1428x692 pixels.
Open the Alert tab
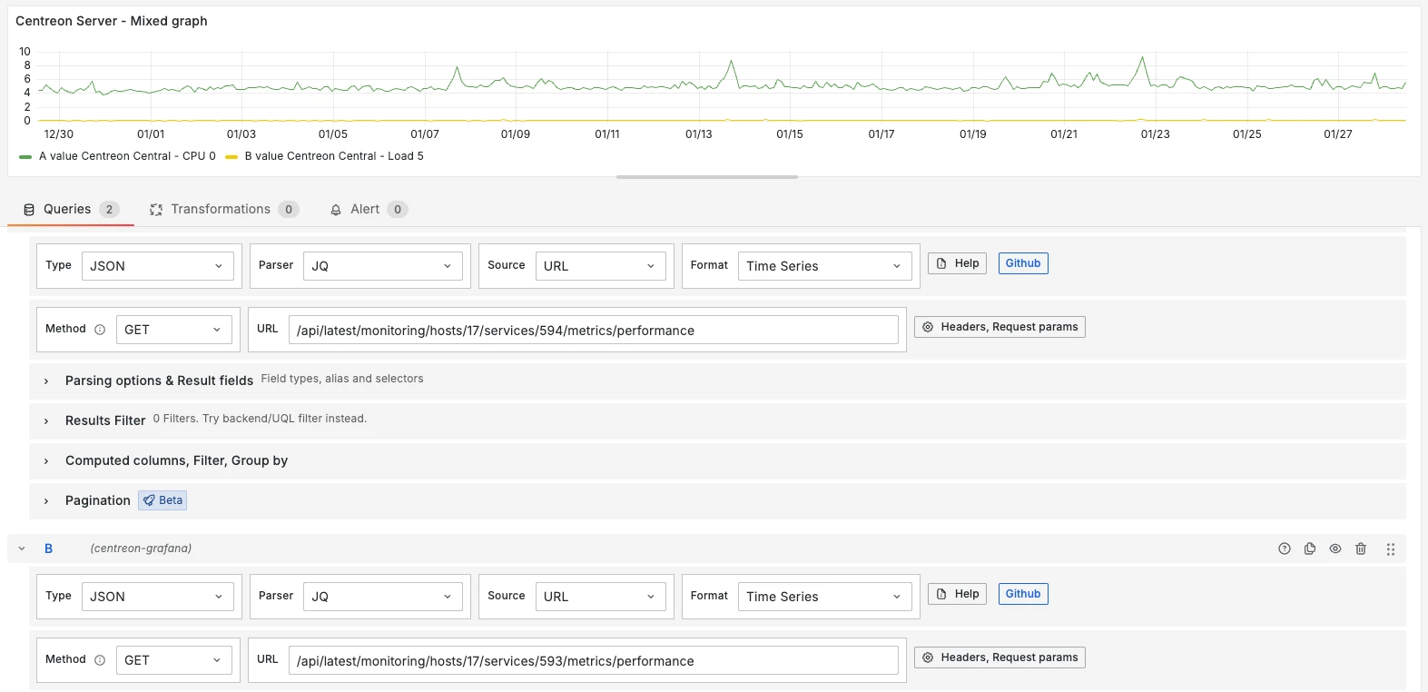365,209
